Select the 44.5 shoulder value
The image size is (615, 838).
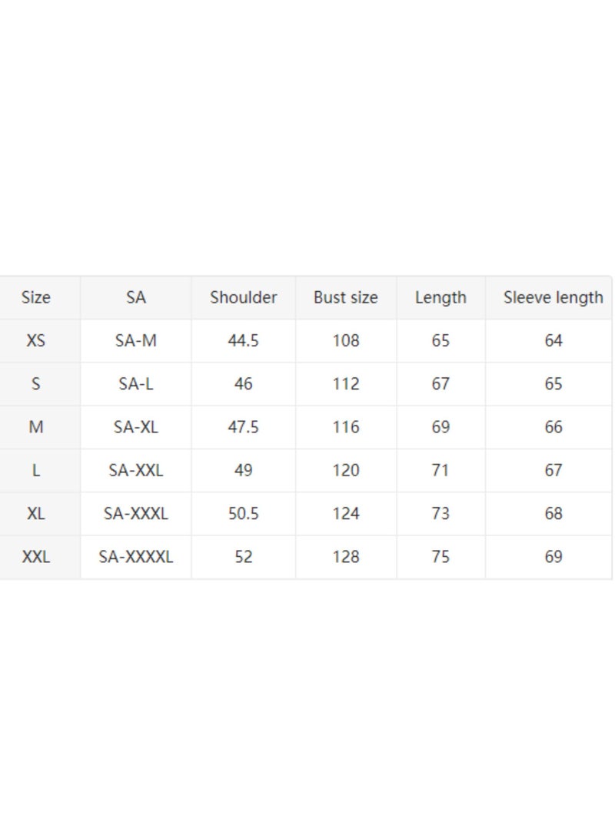tap(244, 340)
